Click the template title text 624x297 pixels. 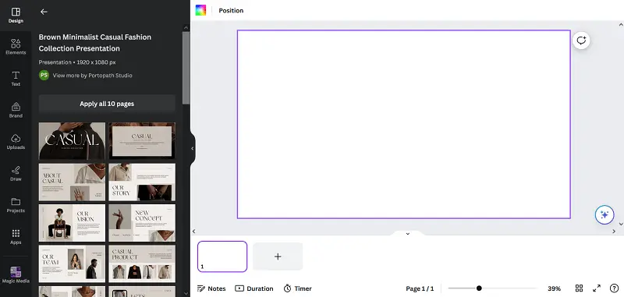click(x=94, y=43)
